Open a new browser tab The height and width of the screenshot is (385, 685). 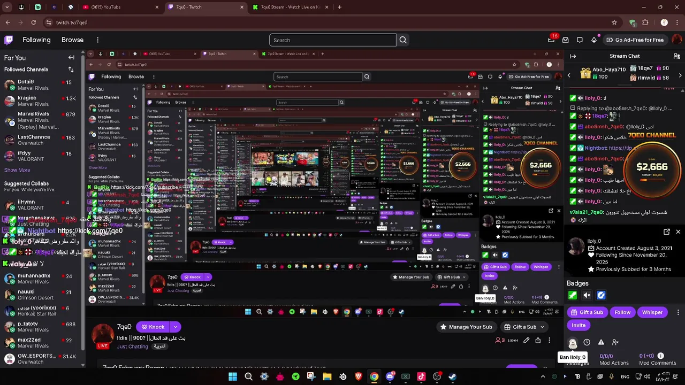(339, 7)
